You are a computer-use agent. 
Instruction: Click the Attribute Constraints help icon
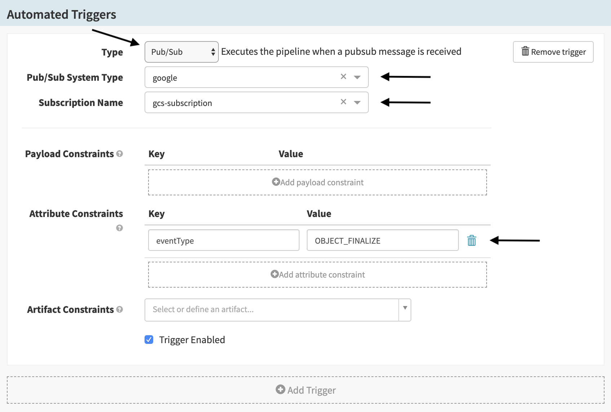coord(120,228)
